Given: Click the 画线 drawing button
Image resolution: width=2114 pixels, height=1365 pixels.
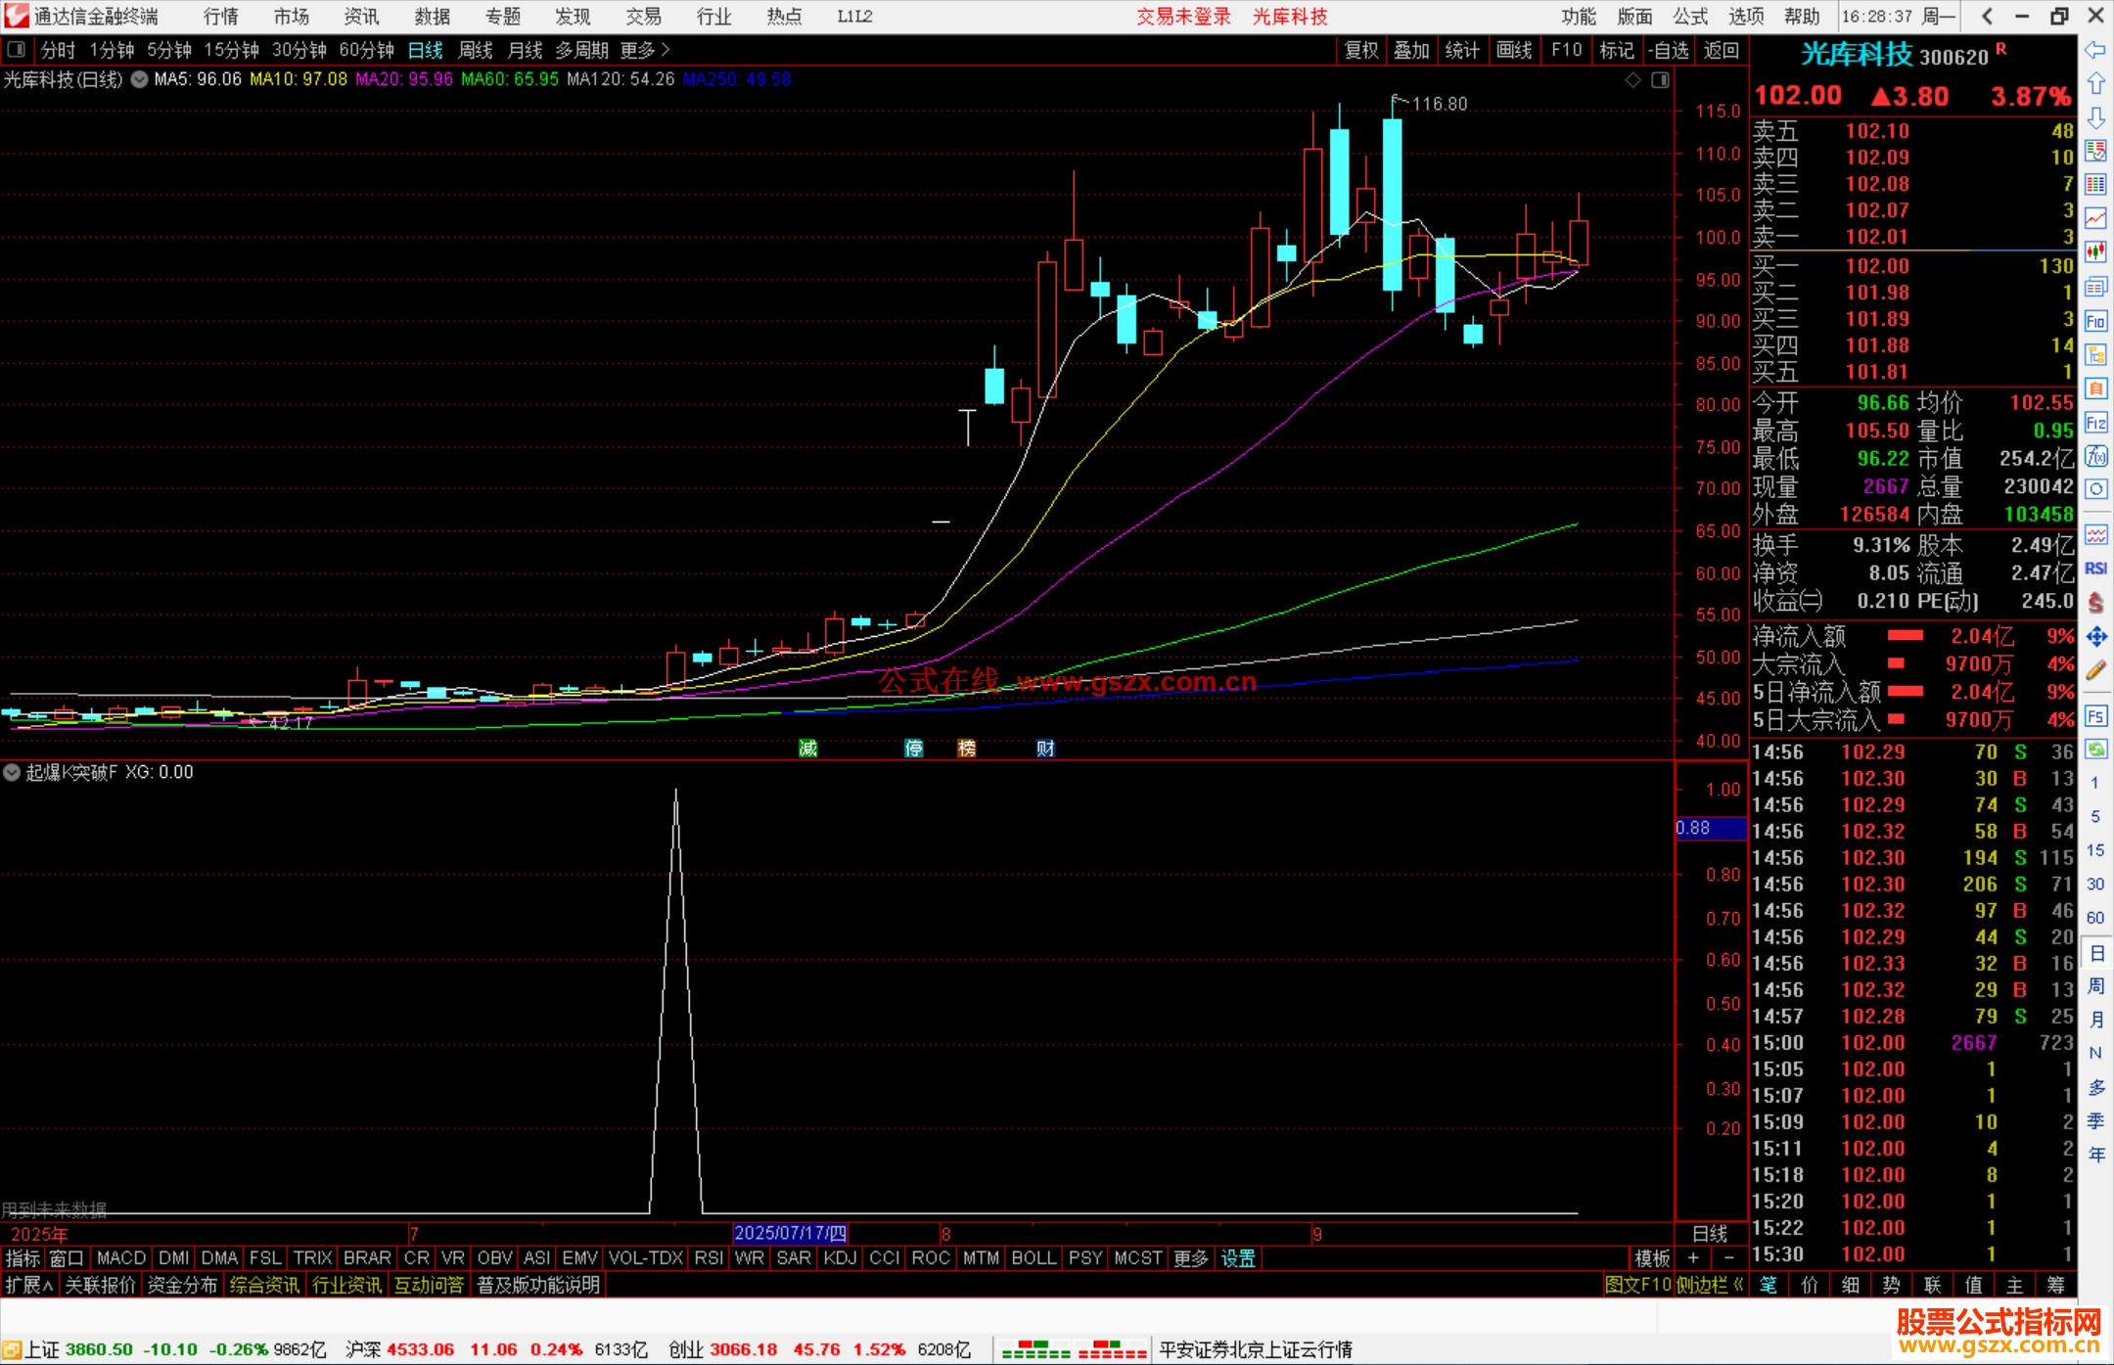Looking at the screenshot, I should click(1514, 50).
